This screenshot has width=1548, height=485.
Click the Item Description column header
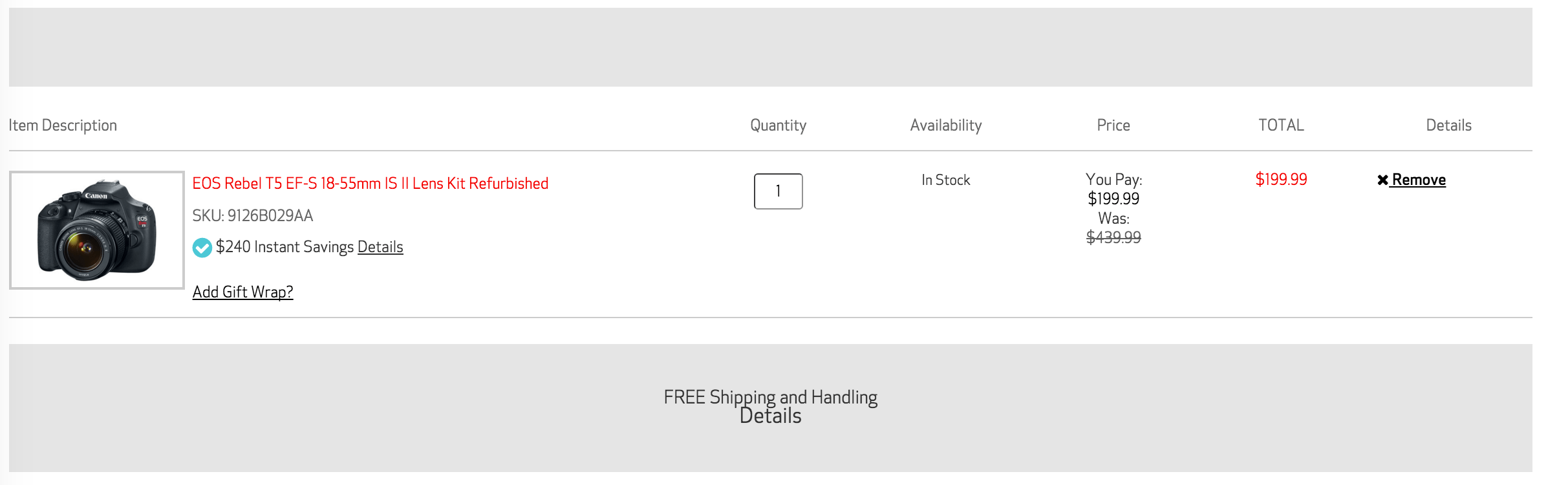point(63,125)
